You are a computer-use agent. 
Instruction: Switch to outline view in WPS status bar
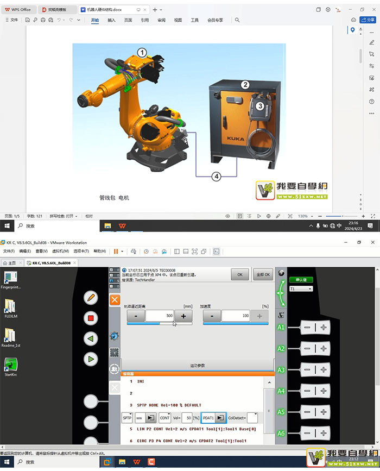coord(249,216)
